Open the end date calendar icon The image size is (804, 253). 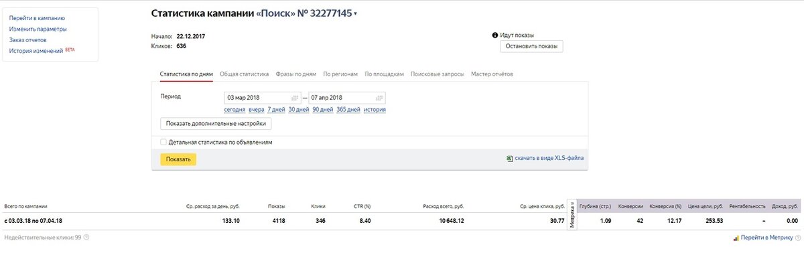379,98
